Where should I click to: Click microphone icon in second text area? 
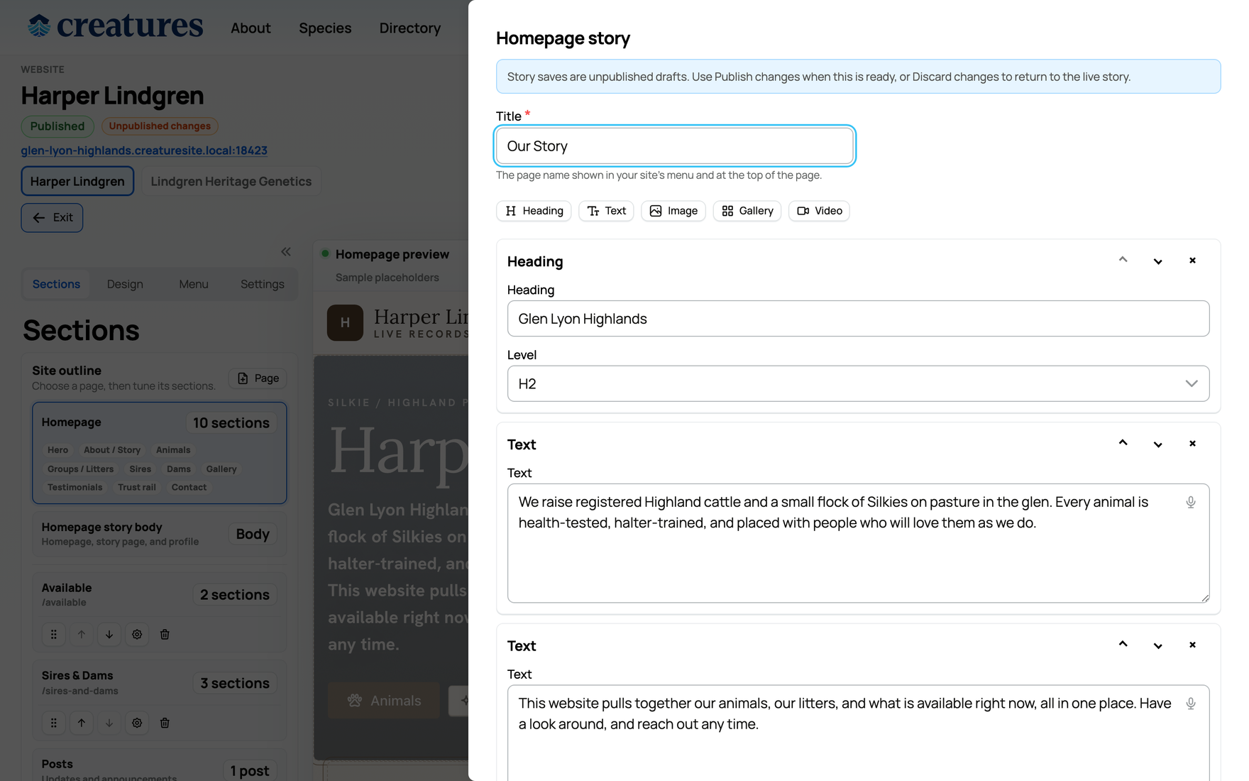(1191, 704)
